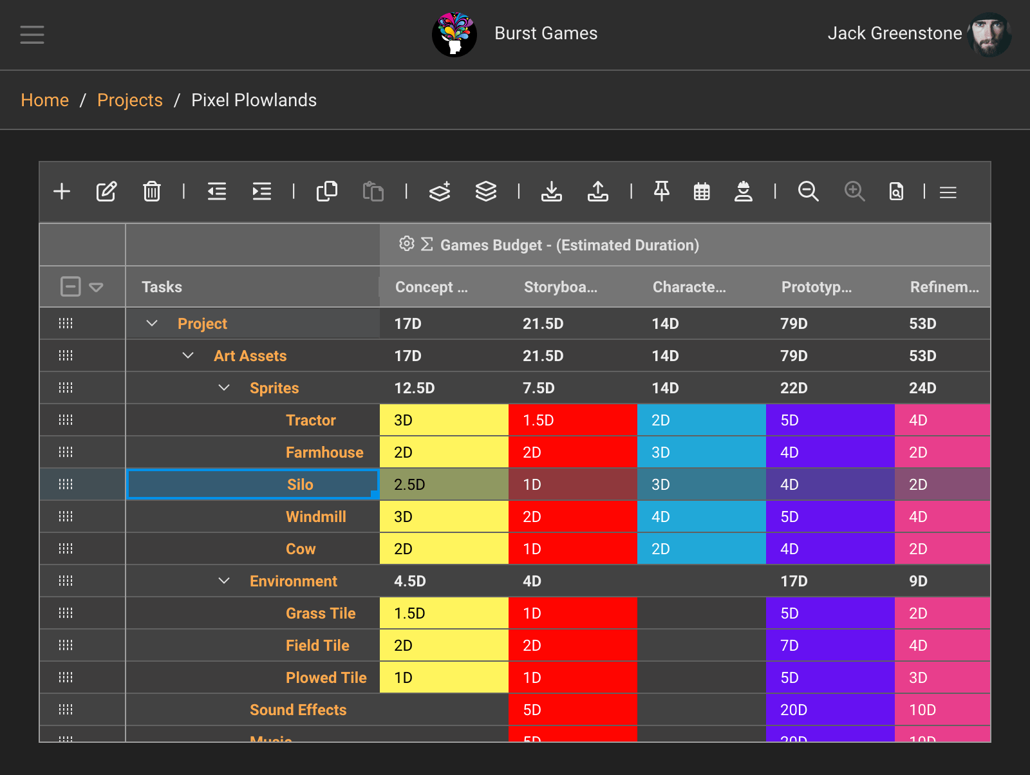Click the layers stack icon
The width and height of the screenshot is (1030, 775).
[x=486, y=191]
